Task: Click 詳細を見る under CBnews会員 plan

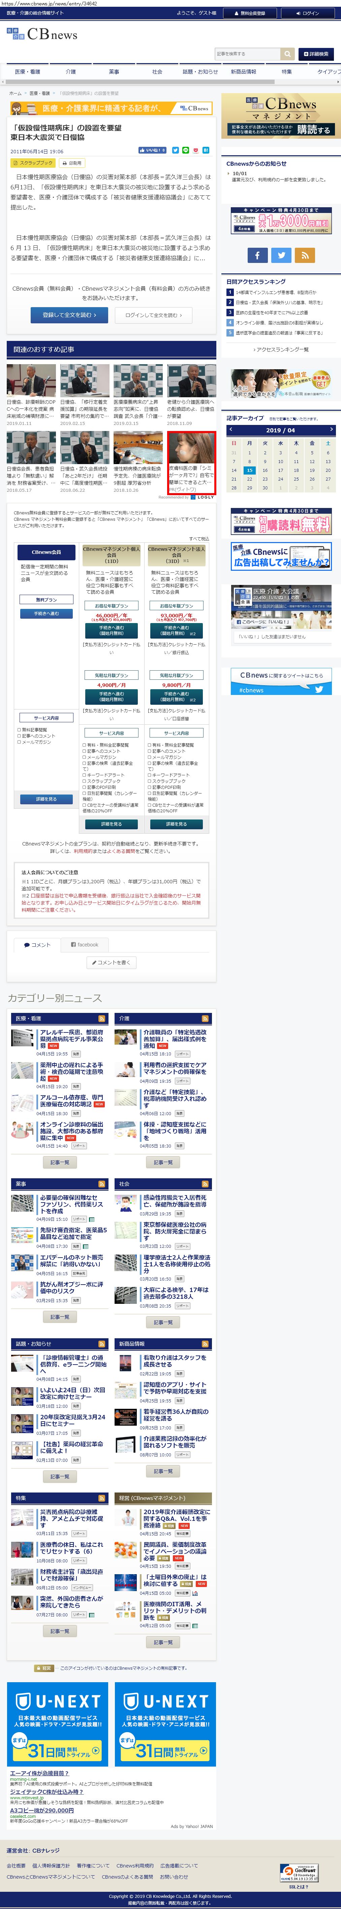Action: pyautogui.click(x=46, y=799)
